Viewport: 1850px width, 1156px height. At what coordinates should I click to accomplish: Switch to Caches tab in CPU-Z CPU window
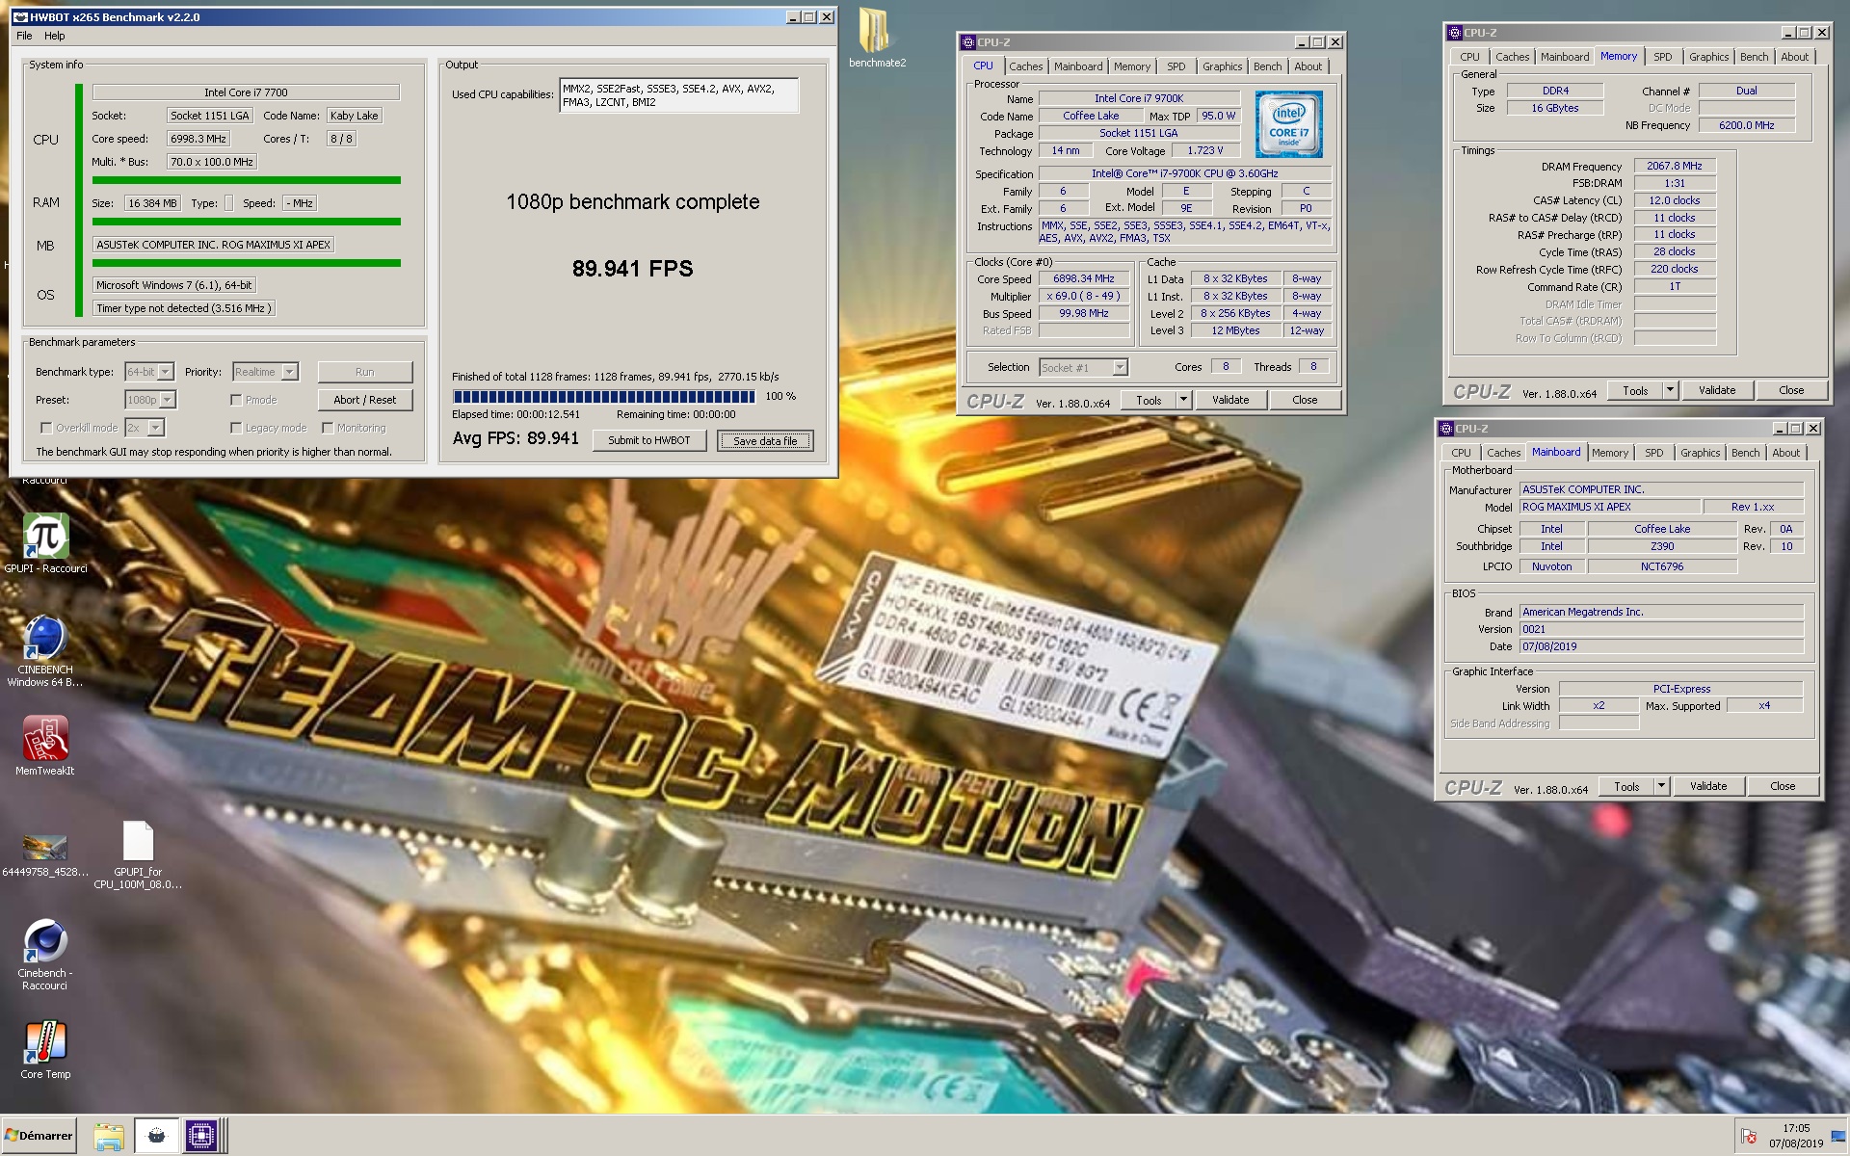click(1025, 66)
